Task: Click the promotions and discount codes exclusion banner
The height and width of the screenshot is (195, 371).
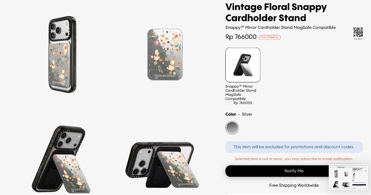Action: [x=294, y=147]
